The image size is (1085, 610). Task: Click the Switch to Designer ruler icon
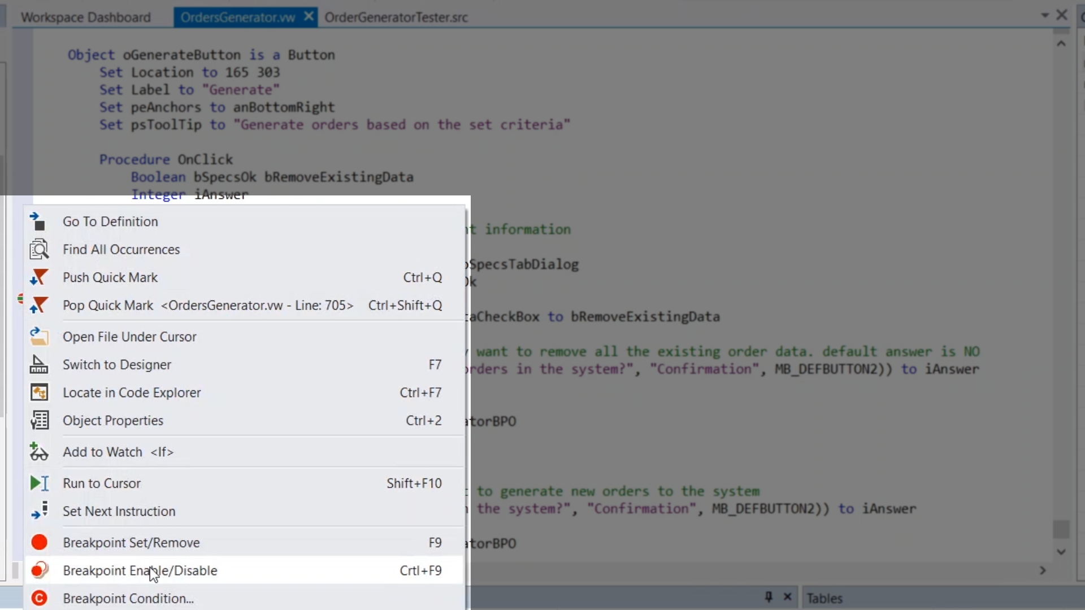38,365
